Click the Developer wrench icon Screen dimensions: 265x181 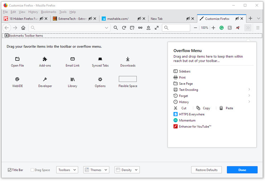(x=45, y=79)
